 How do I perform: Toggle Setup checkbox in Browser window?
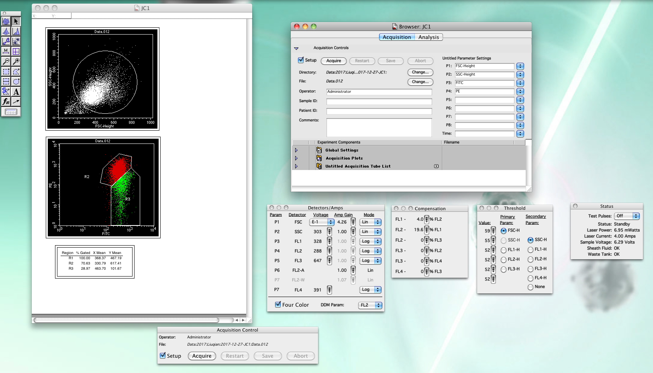[x=301, y=60]
